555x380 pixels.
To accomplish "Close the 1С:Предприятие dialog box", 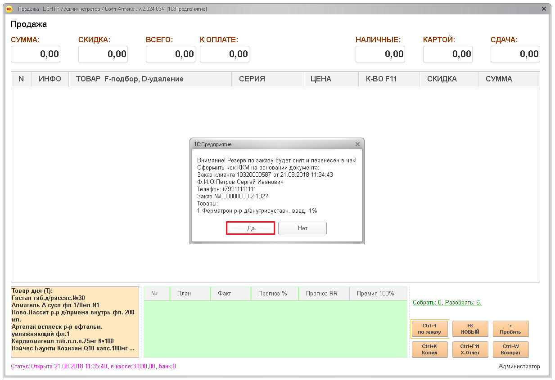I will [x=357, y=144].
